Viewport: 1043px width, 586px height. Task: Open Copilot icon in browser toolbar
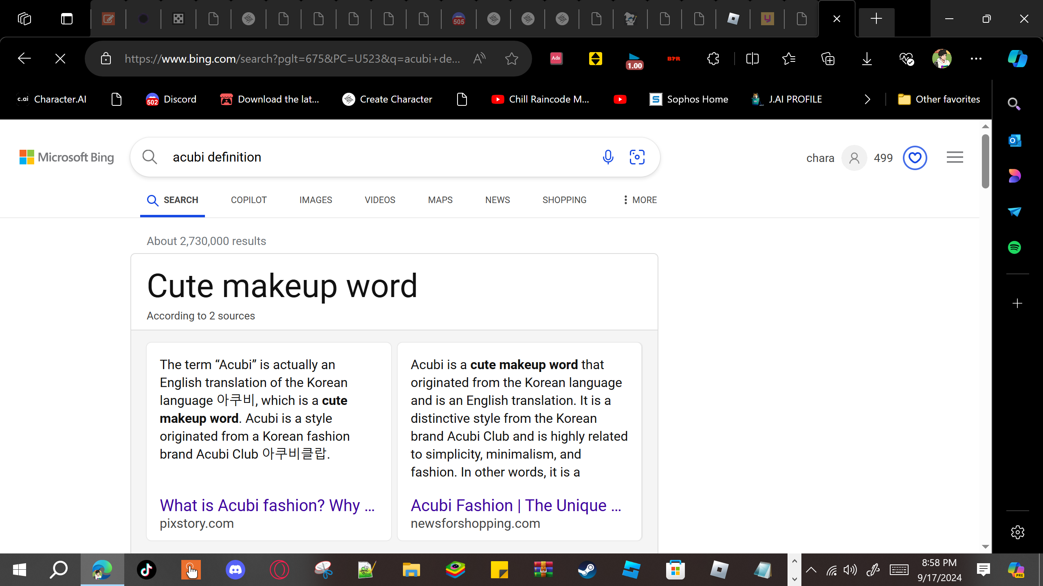pyautogui.click(x=1017, y=59)
